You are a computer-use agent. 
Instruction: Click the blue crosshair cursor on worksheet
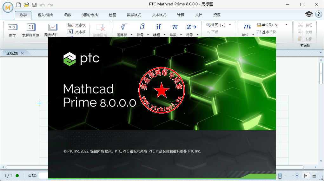pyautogui.click(x=39, y=103)
